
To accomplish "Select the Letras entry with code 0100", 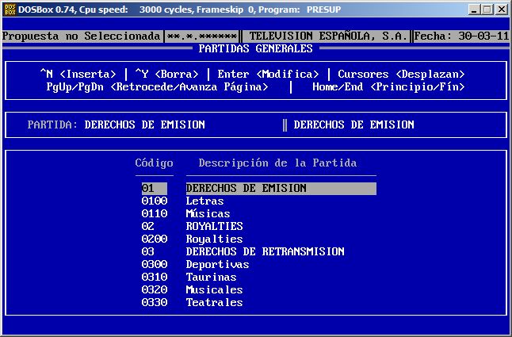I will pyautogui.click(x=204, y=201).
